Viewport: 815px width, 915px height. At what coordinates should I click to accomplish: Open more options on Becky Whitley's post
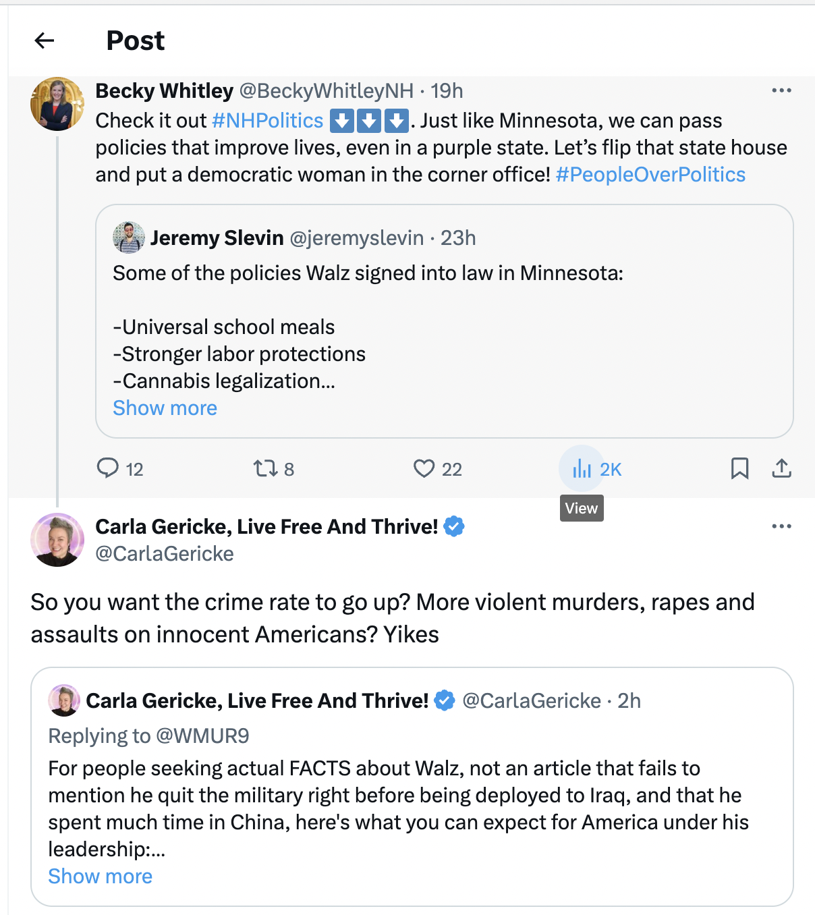(x=781, y=90)
